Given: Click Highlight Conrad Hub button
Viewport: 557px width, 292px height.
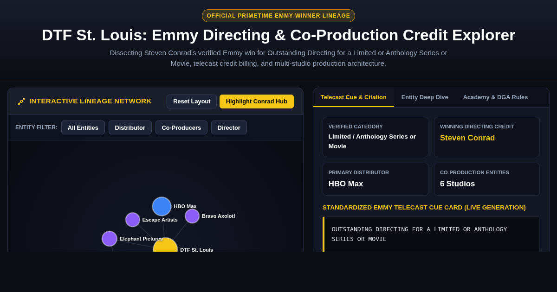Looking at the screenshot, I should point(257,102).
